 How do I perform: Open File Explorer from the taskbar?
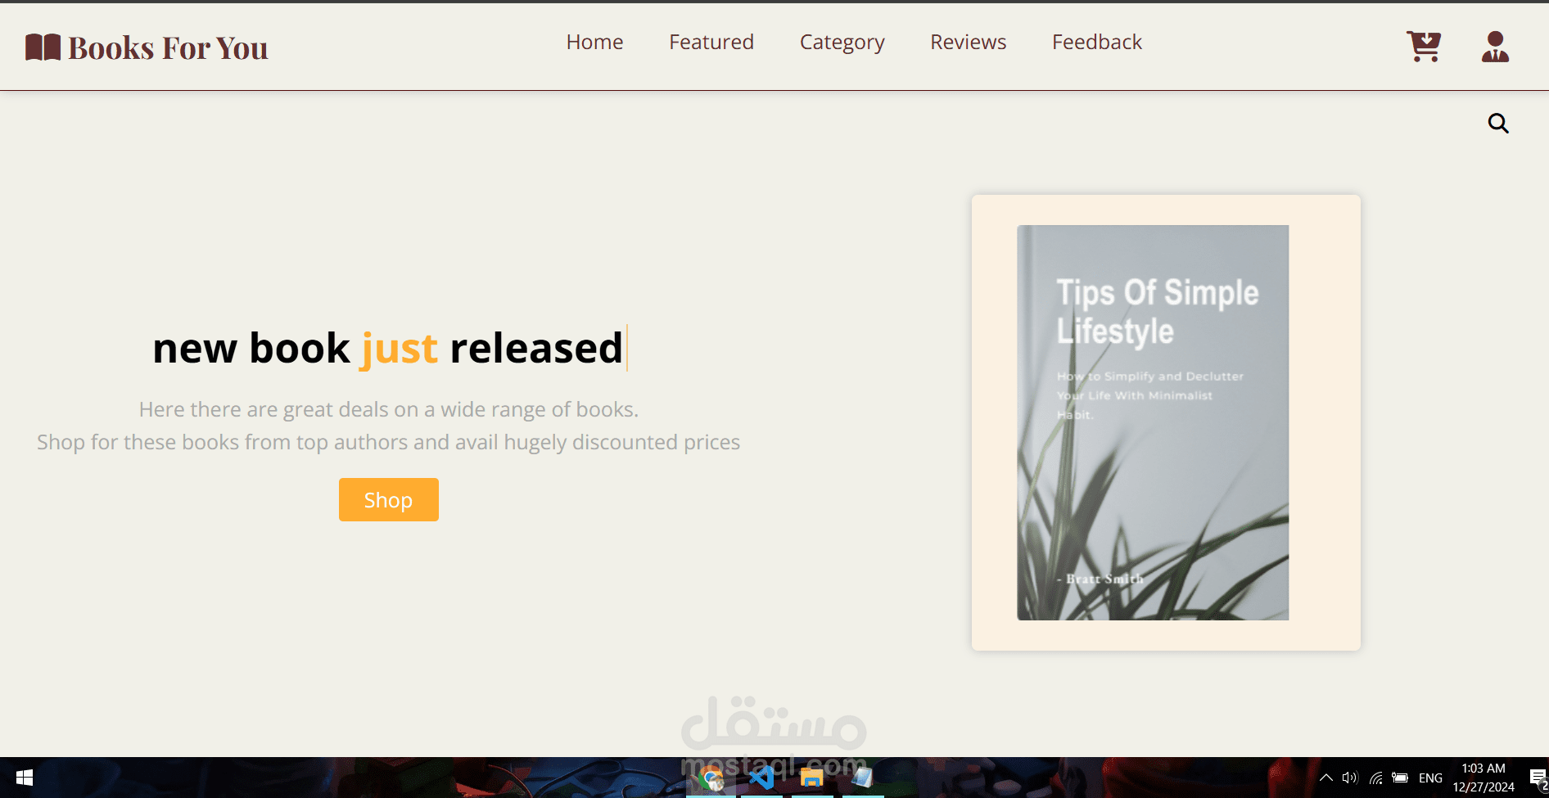tap(811, 778)
